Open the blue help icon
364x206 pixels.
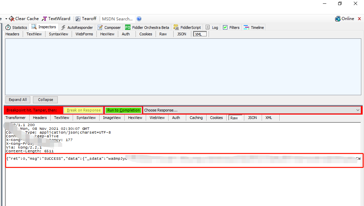click(x=139, y=19)
